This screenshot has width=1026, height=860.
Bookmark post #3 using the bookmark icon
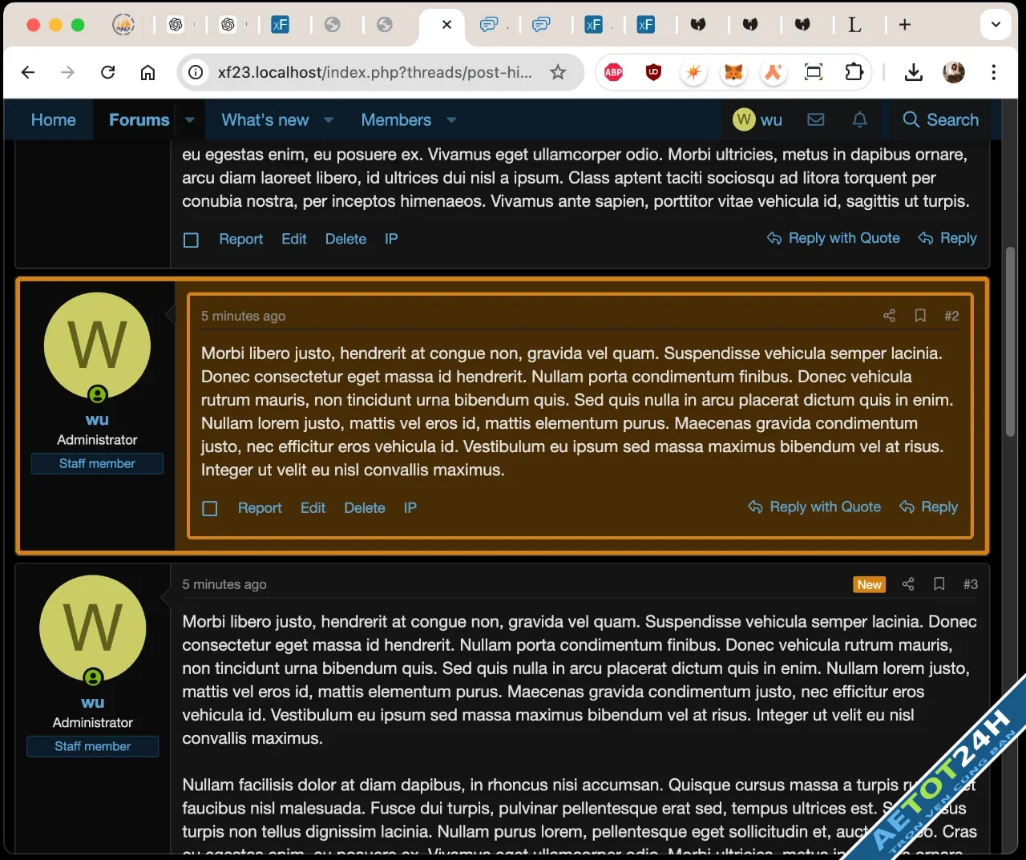tap(939, 584)
